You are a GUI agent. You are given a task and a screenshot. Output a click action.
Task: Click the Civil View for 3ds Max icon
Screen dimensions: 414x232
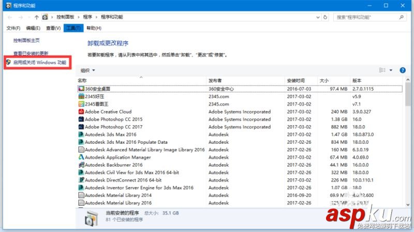(81, 173)
